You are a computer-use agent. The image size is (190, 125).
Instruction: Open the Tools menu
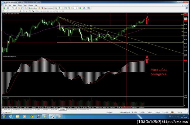(x=25, y=5)
